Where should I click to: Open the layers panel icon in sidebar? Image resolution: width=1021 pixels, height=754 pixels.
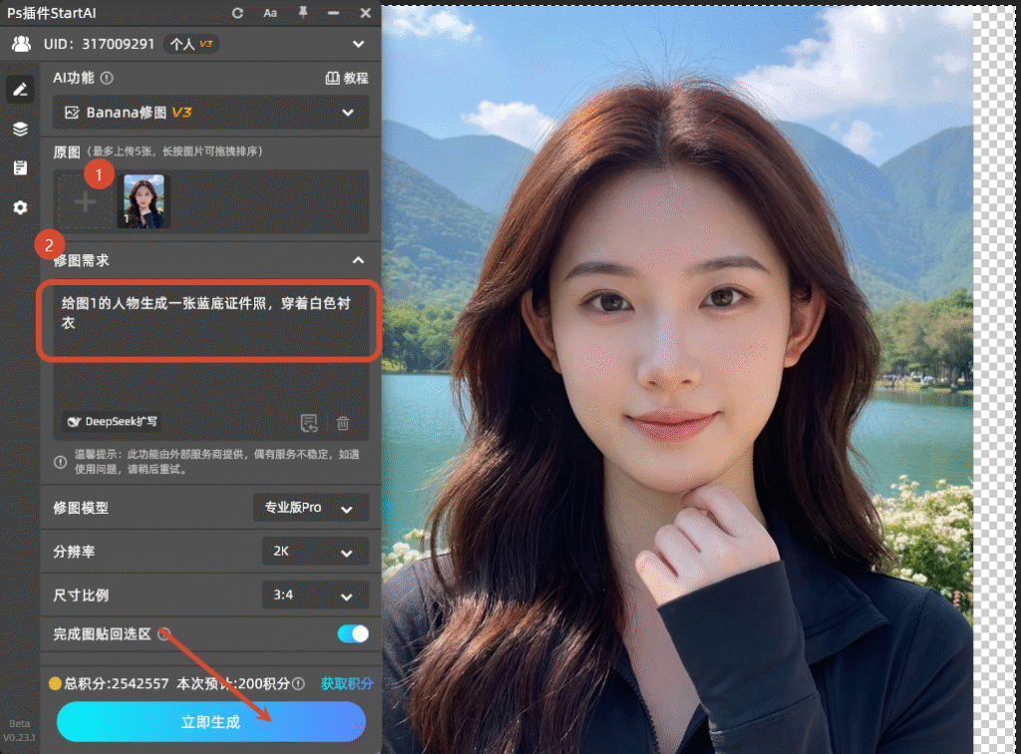pyautogui.click(x=20, y=129)
